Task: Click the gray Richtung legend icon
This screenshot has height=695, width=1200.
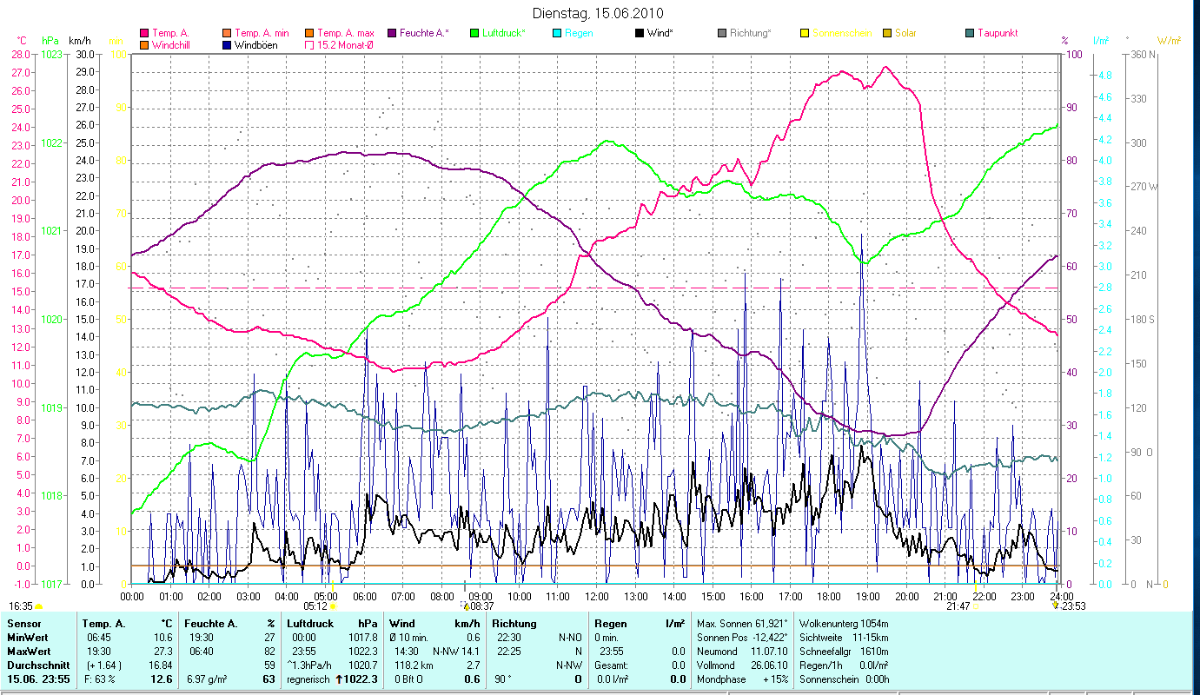Action: tap(722, 33)
